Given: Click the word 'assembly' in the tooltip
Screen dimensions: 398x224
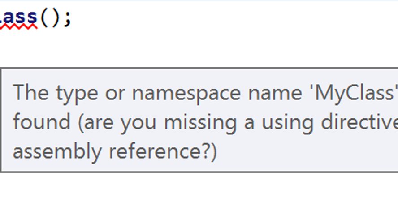Looking at the screenshot, I should [x=58, y=152].
